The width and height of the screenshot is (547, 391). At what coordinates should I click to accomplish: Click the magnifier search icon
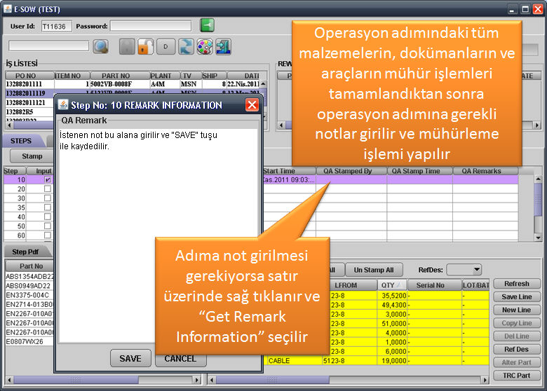click(x=101, y=47)
